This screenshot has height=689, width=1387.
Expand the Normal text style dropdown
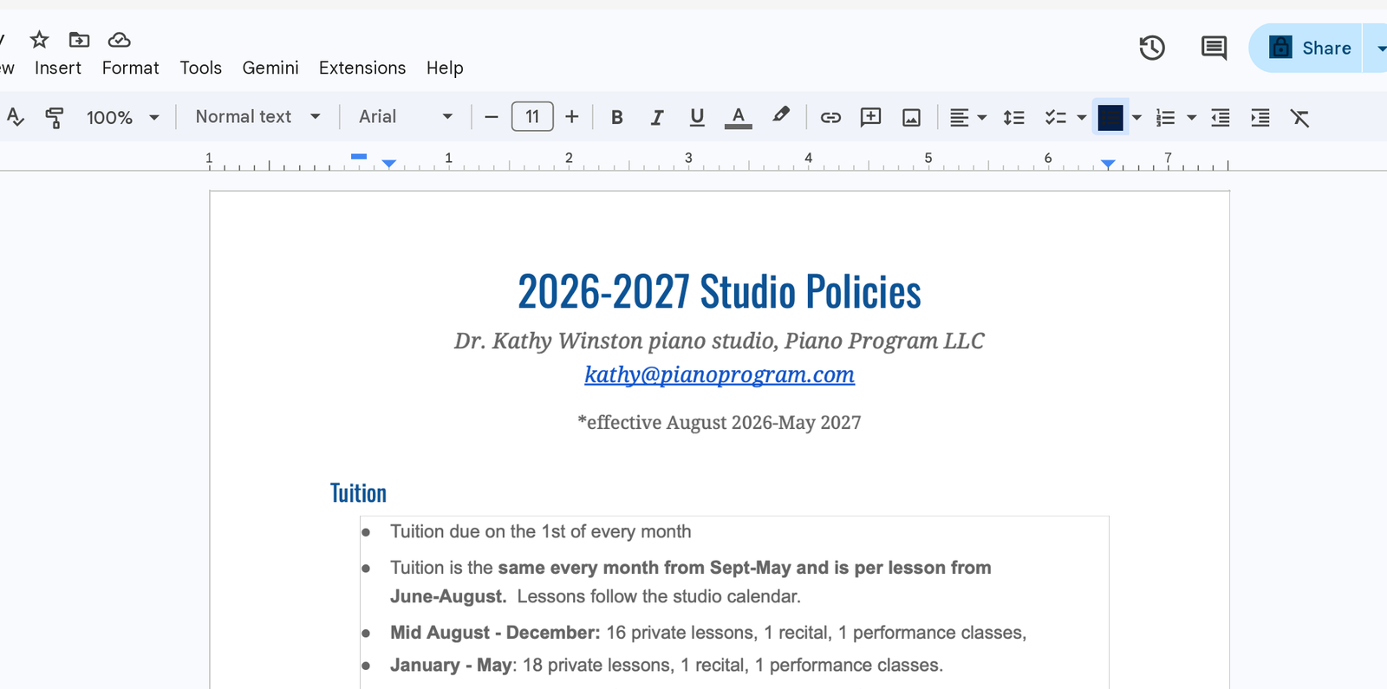click(x=257, y=116)
